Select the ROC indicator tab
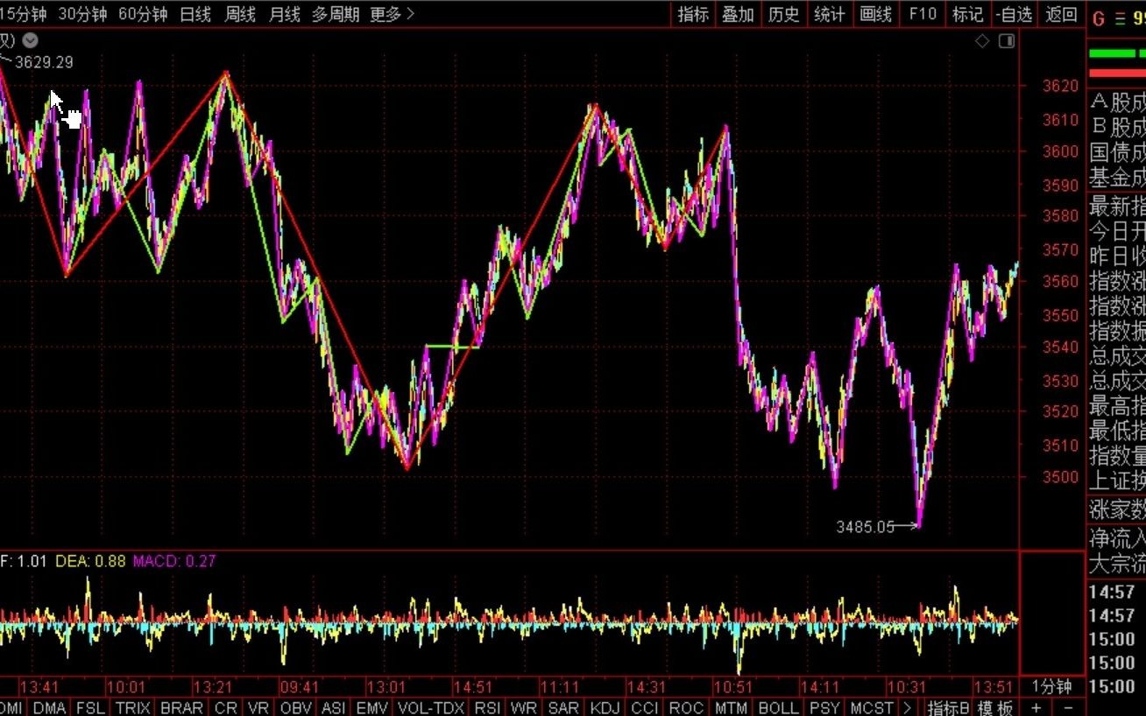Screen dimensions: 1146x716 [686, 707]
